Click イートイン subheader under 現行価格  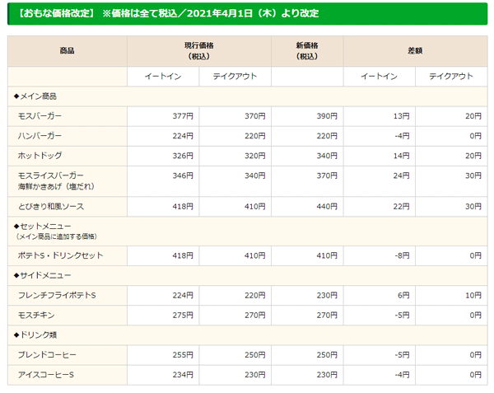click(x=163, y=77)
